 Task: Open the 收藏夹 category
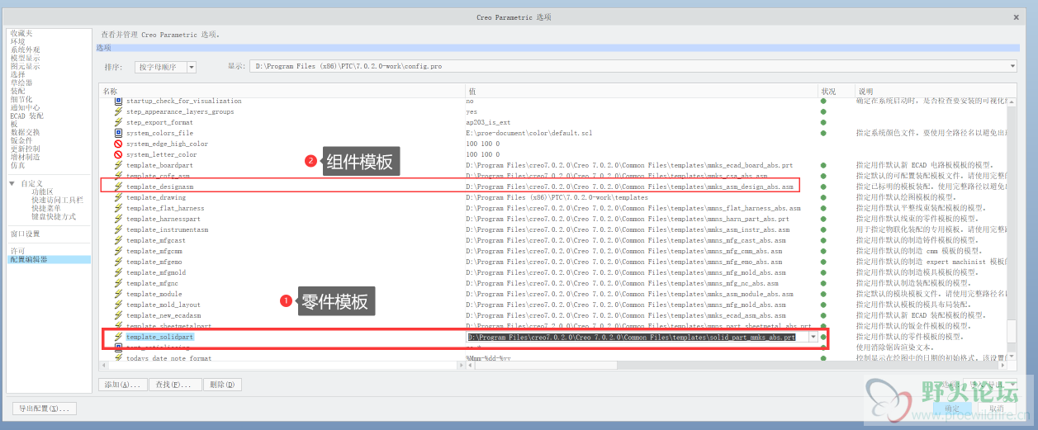(x=22, y=32)
